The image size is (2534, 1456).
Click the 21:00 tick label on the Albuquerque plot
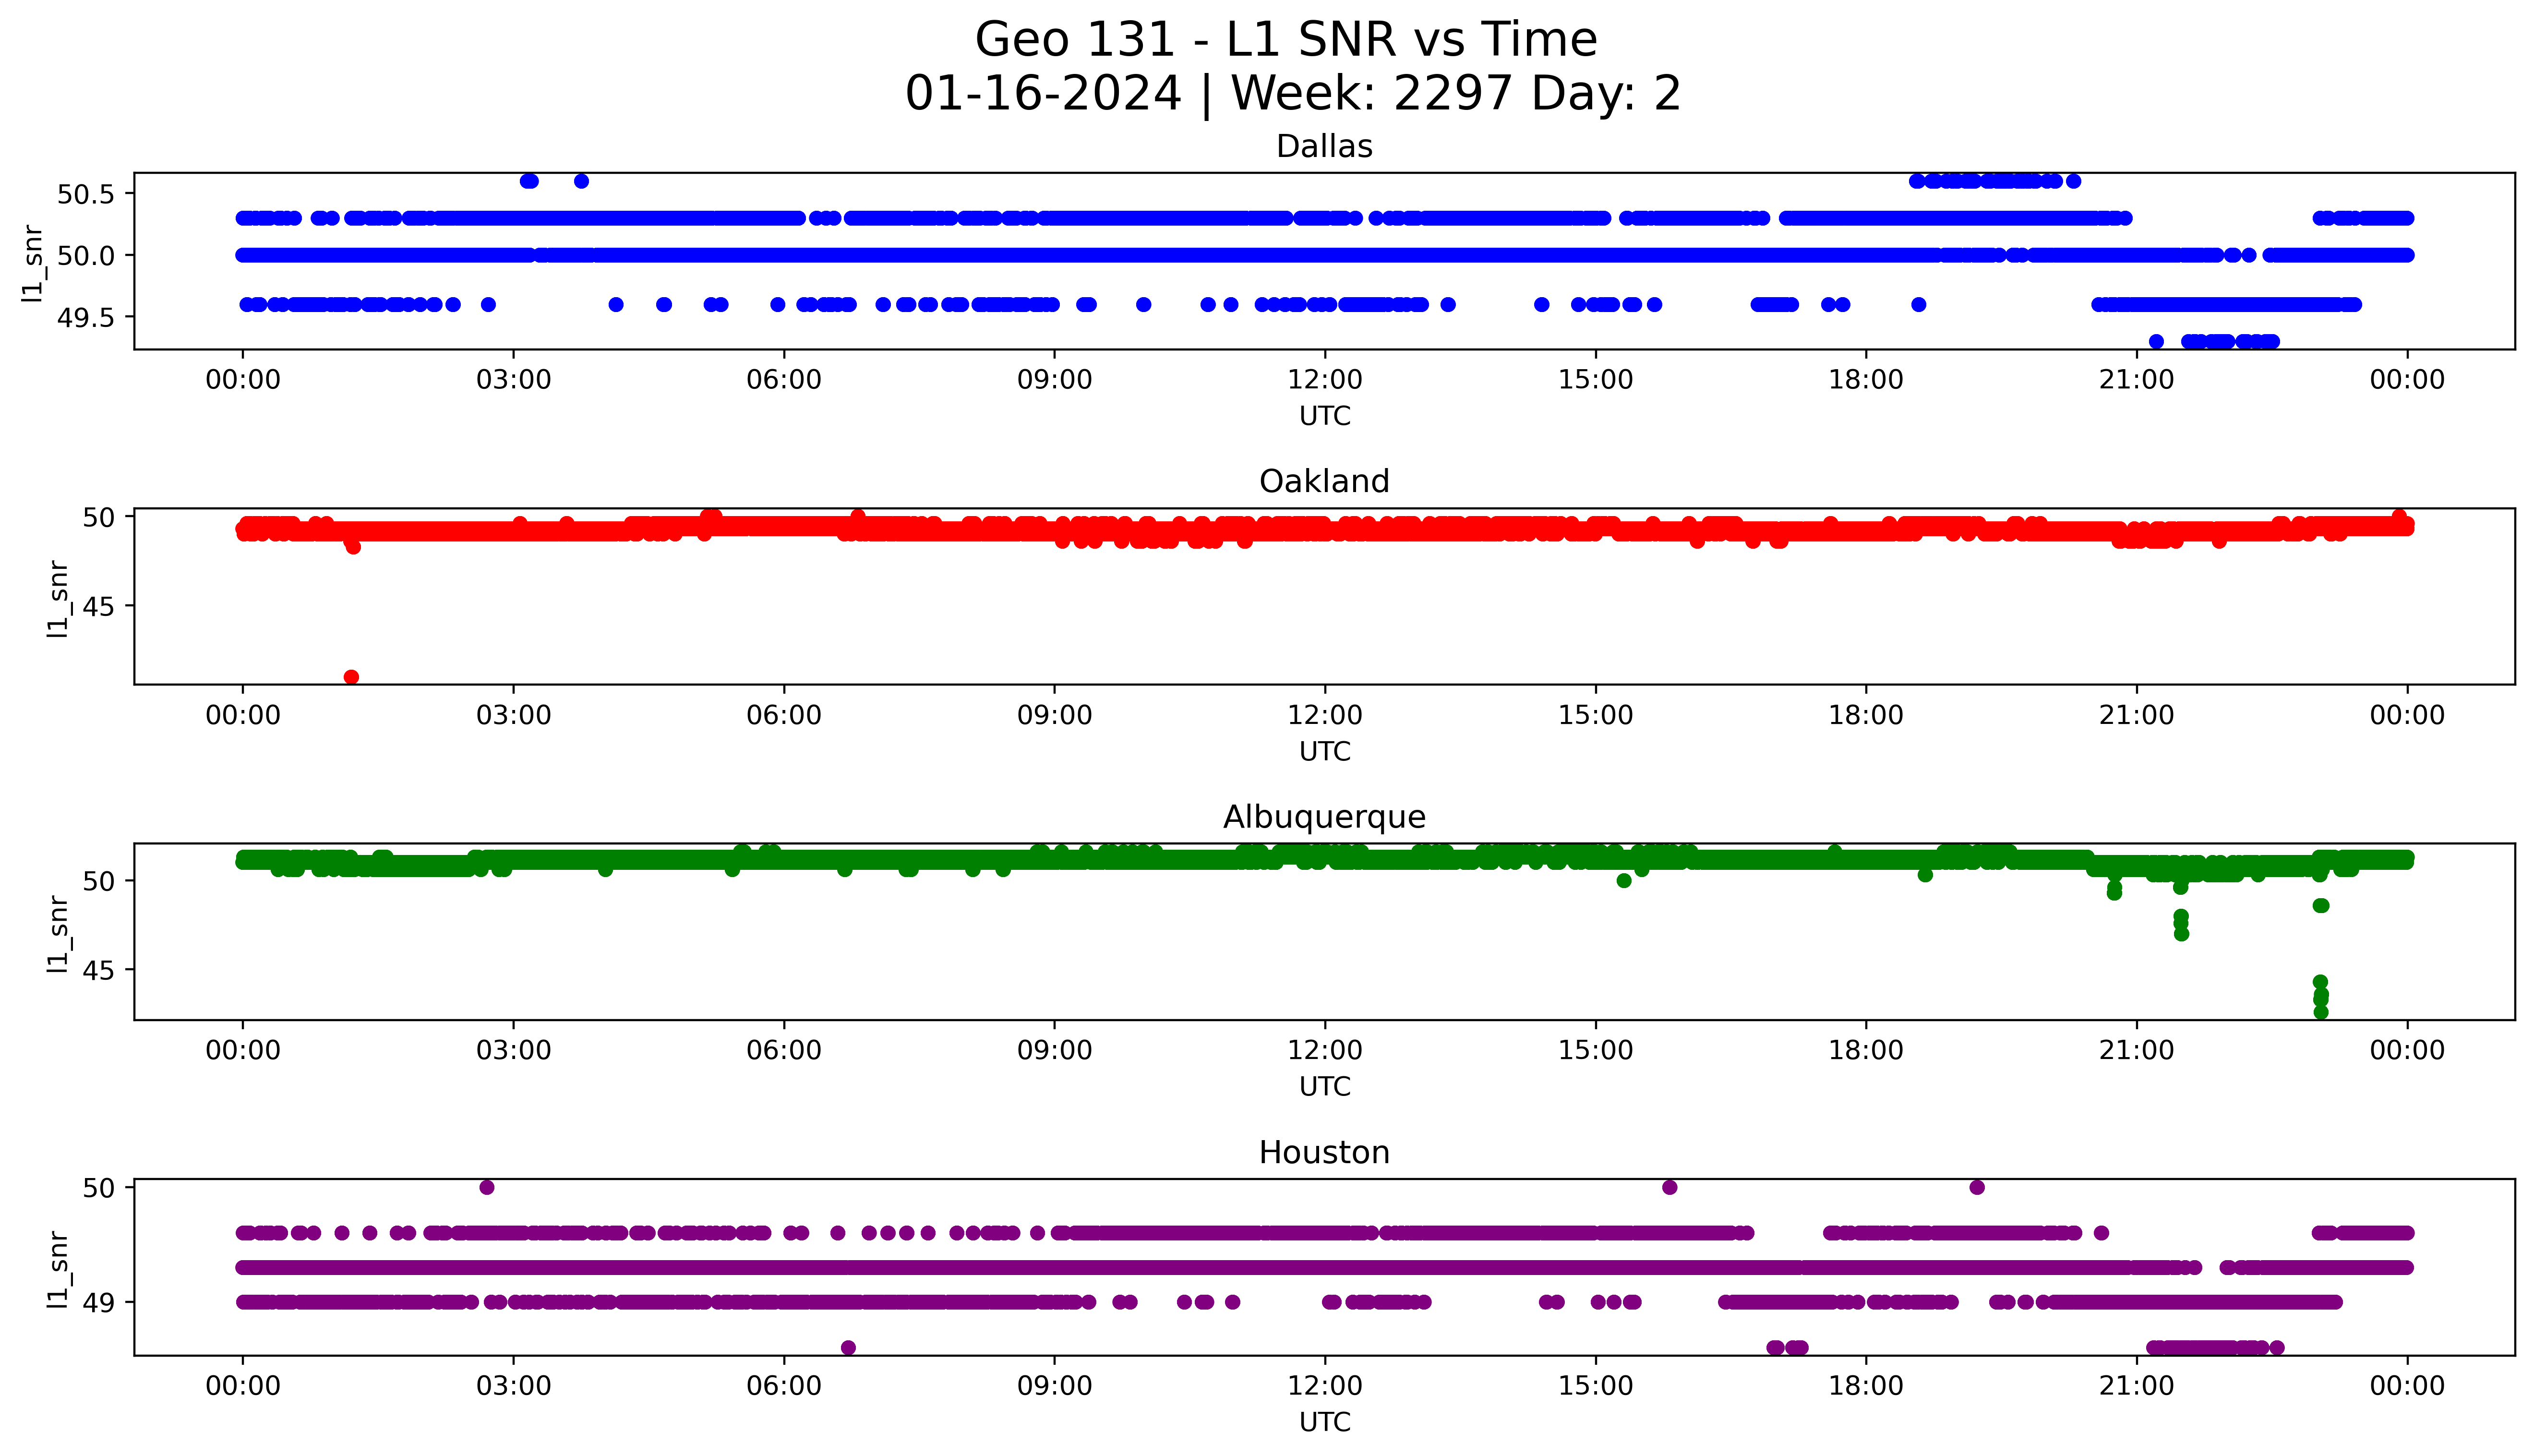tap(2136, 1050)
